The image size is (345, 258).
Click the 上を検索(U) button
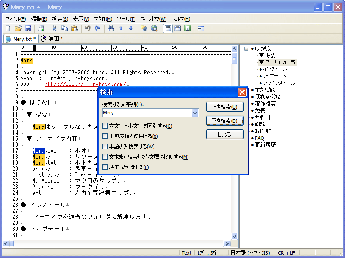(x=225, y=107)
